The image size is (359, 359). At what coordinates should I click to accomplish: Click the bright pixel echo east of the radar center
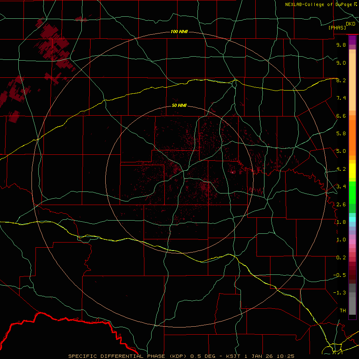(x=233, y=172)
